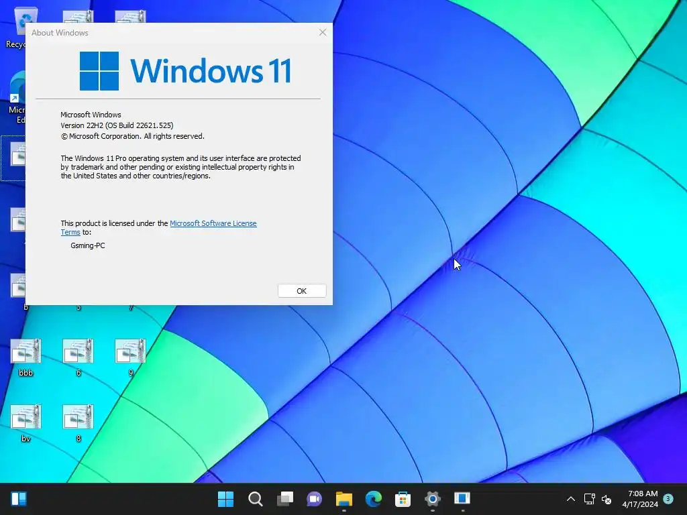Click OK in About Windows dialog
The image size is (687, 515).
point(302,291)
